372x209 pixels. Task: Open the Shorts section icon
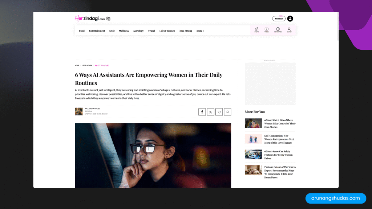click(x=257, y=30)
